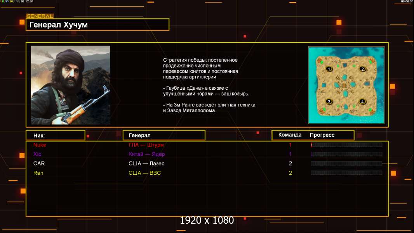Viewport: 414px width, 233px height.
Task: Click start position marker 4 on map
Action: (x=362, y=101)
